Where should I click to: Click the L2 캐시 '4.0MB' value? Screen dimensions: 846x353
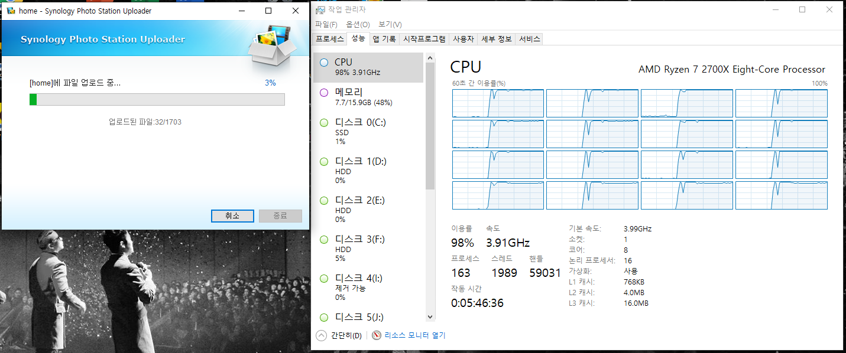pos(634,293)
